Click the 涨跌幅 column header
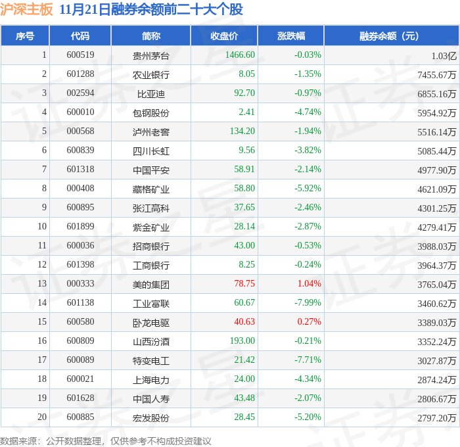The height and width of the screenshot is (447, 460). [x=290, y=35]
